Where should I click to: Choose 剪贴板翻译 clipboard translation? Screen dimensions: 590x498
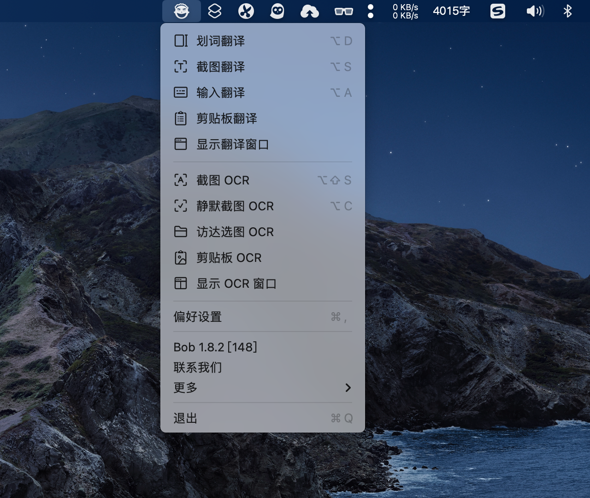click(226, 119)
